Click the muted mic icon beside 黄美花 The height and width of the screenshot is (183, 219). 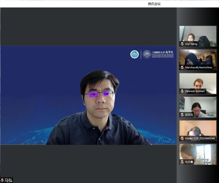click(182, 115)
